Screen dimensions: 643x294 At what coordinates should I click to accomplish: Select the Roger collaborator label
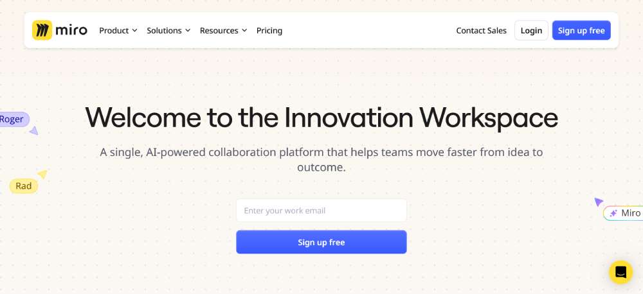(14, 119)
